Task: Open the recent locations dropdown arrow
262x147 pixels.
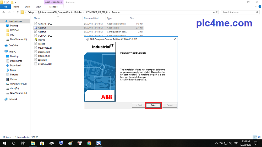Action: [14, 12]
